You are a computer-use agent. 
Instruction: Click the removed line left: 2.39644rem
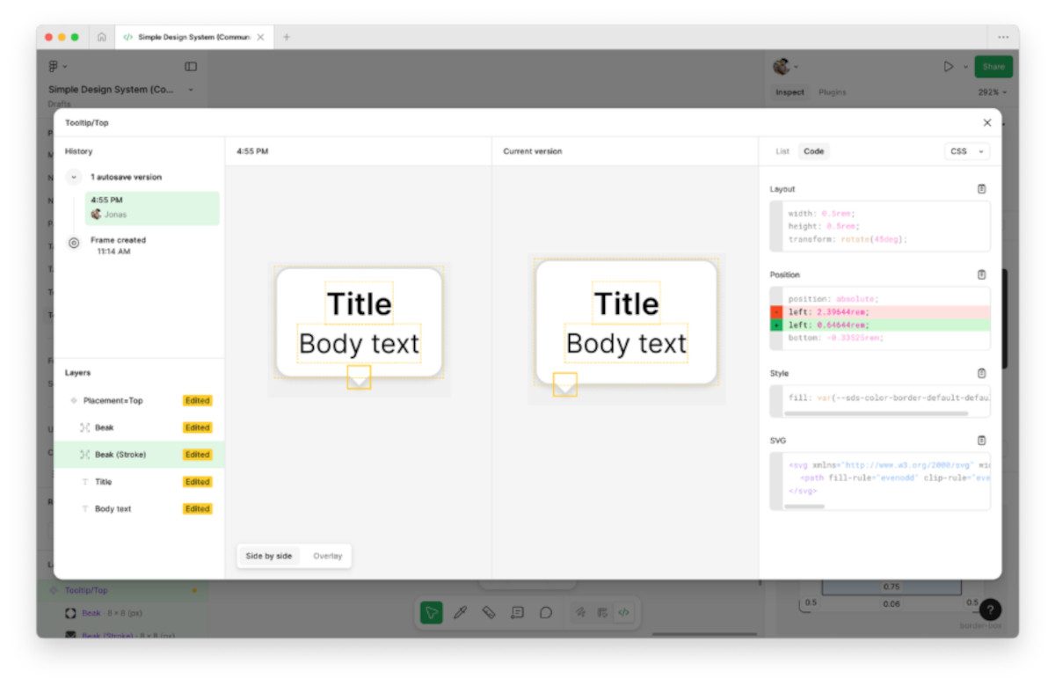[880, 312]
